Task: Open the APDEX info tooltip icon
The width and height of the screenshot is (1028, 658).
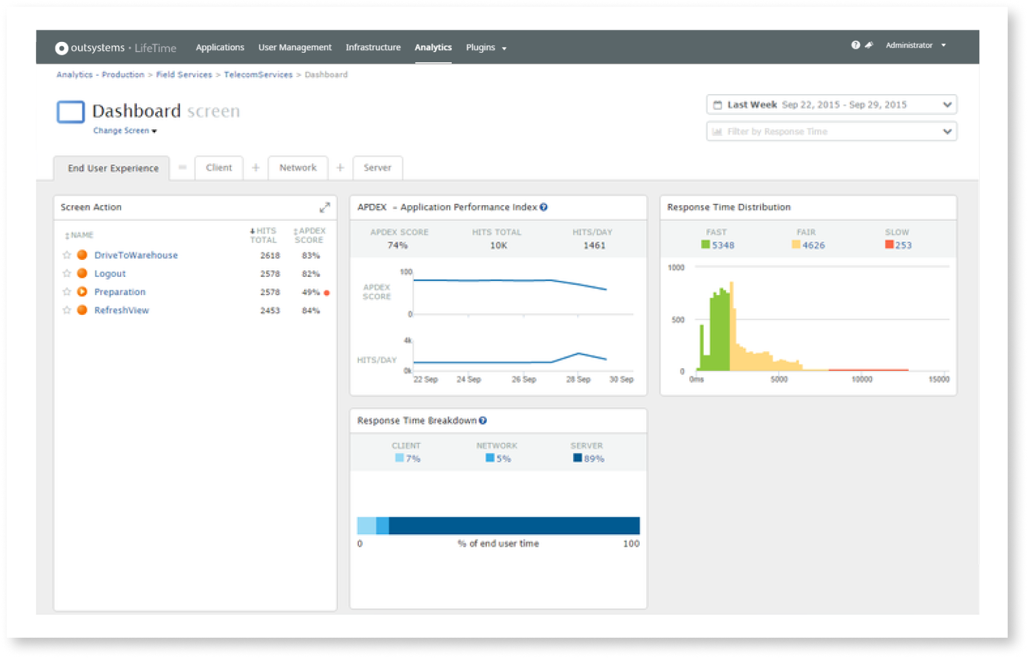Action: click(x=544, y=207)
